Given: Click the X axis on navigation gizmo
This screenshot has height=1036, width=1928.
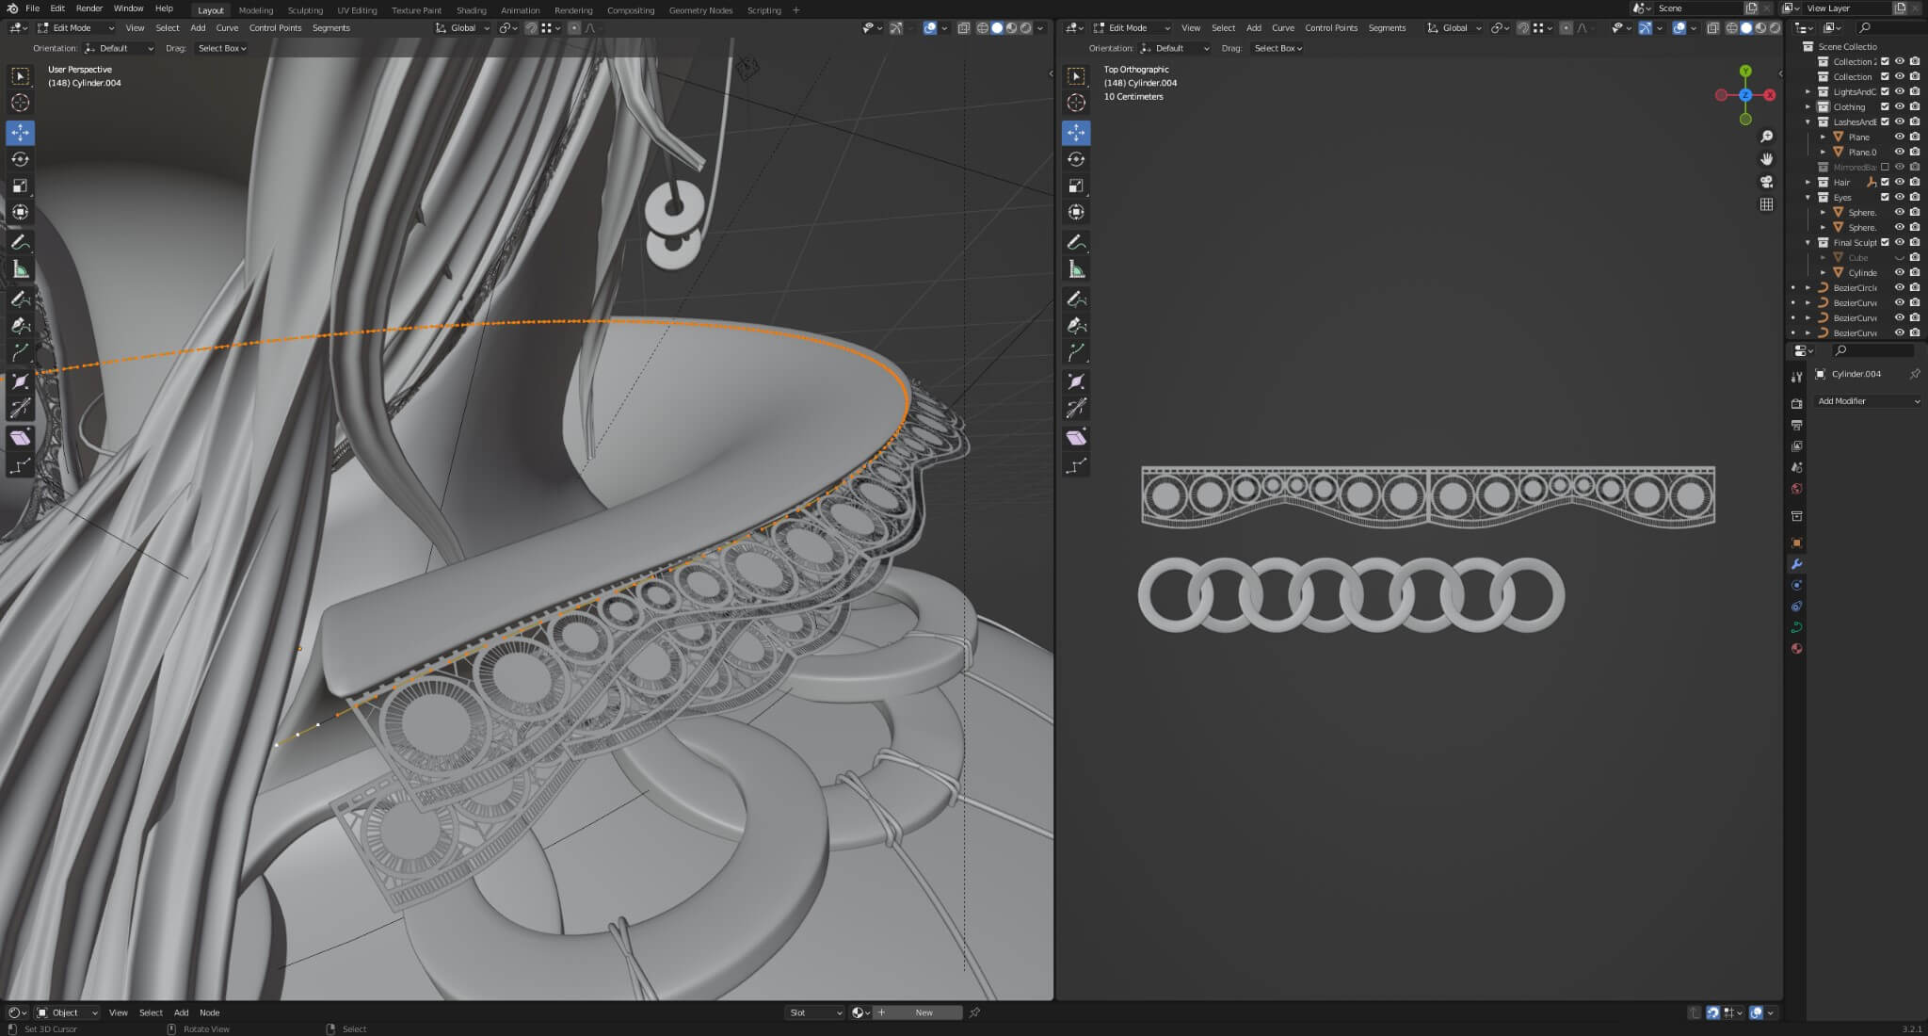Looking at the screenshot, I should point(1770,95).
